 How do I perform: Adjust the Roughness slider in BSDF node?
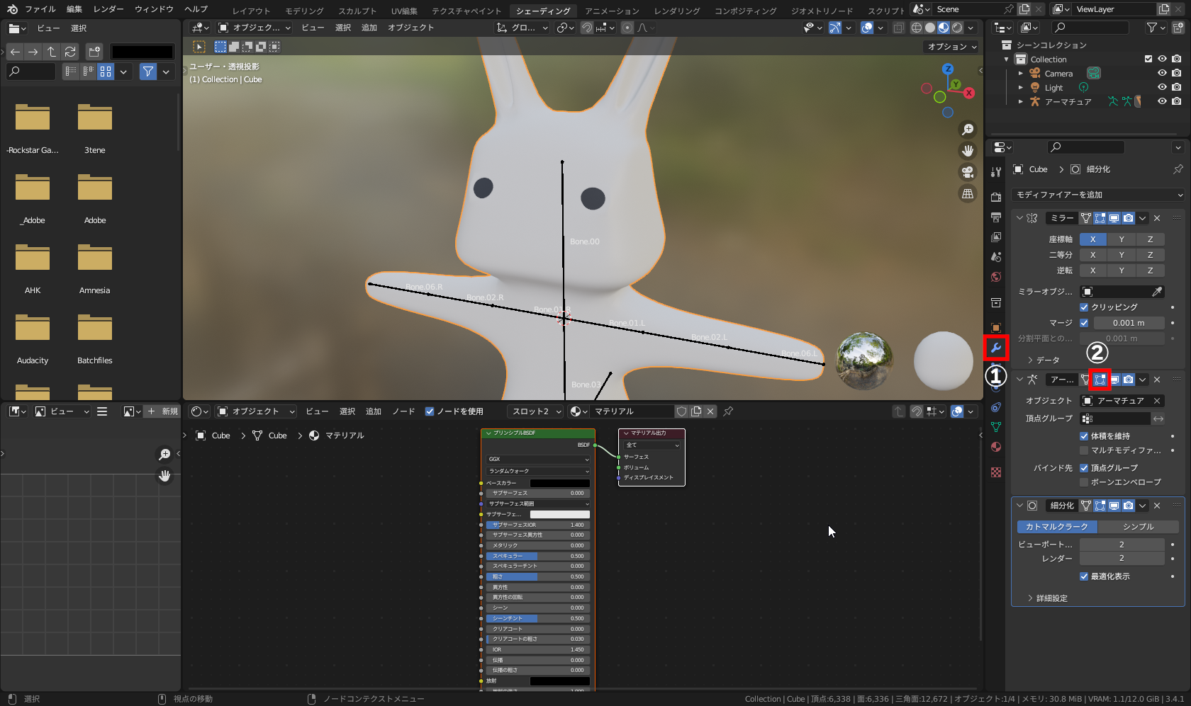click(538, 576)
